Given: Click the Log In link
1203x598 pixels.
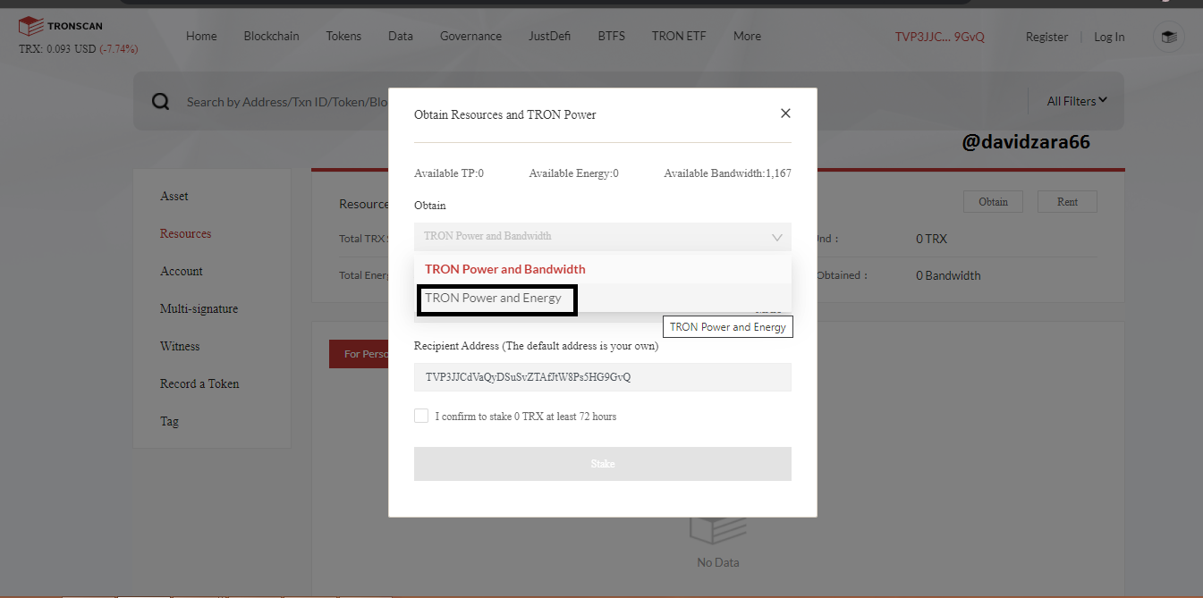Looking at the screenshot, I should (x=1109, y=37).
